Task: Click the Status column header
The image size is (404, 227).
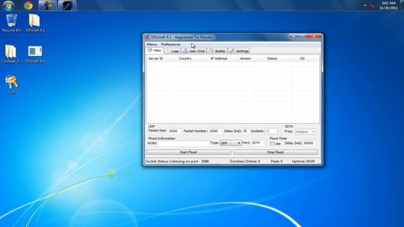Action: [x=273, y=59]
